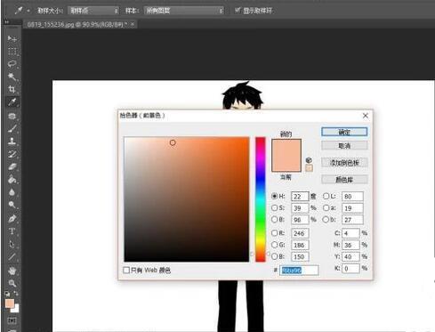Select the Paint Bucket tool
The width and height of the screenshot is (435, 332).
click(12, 180)
